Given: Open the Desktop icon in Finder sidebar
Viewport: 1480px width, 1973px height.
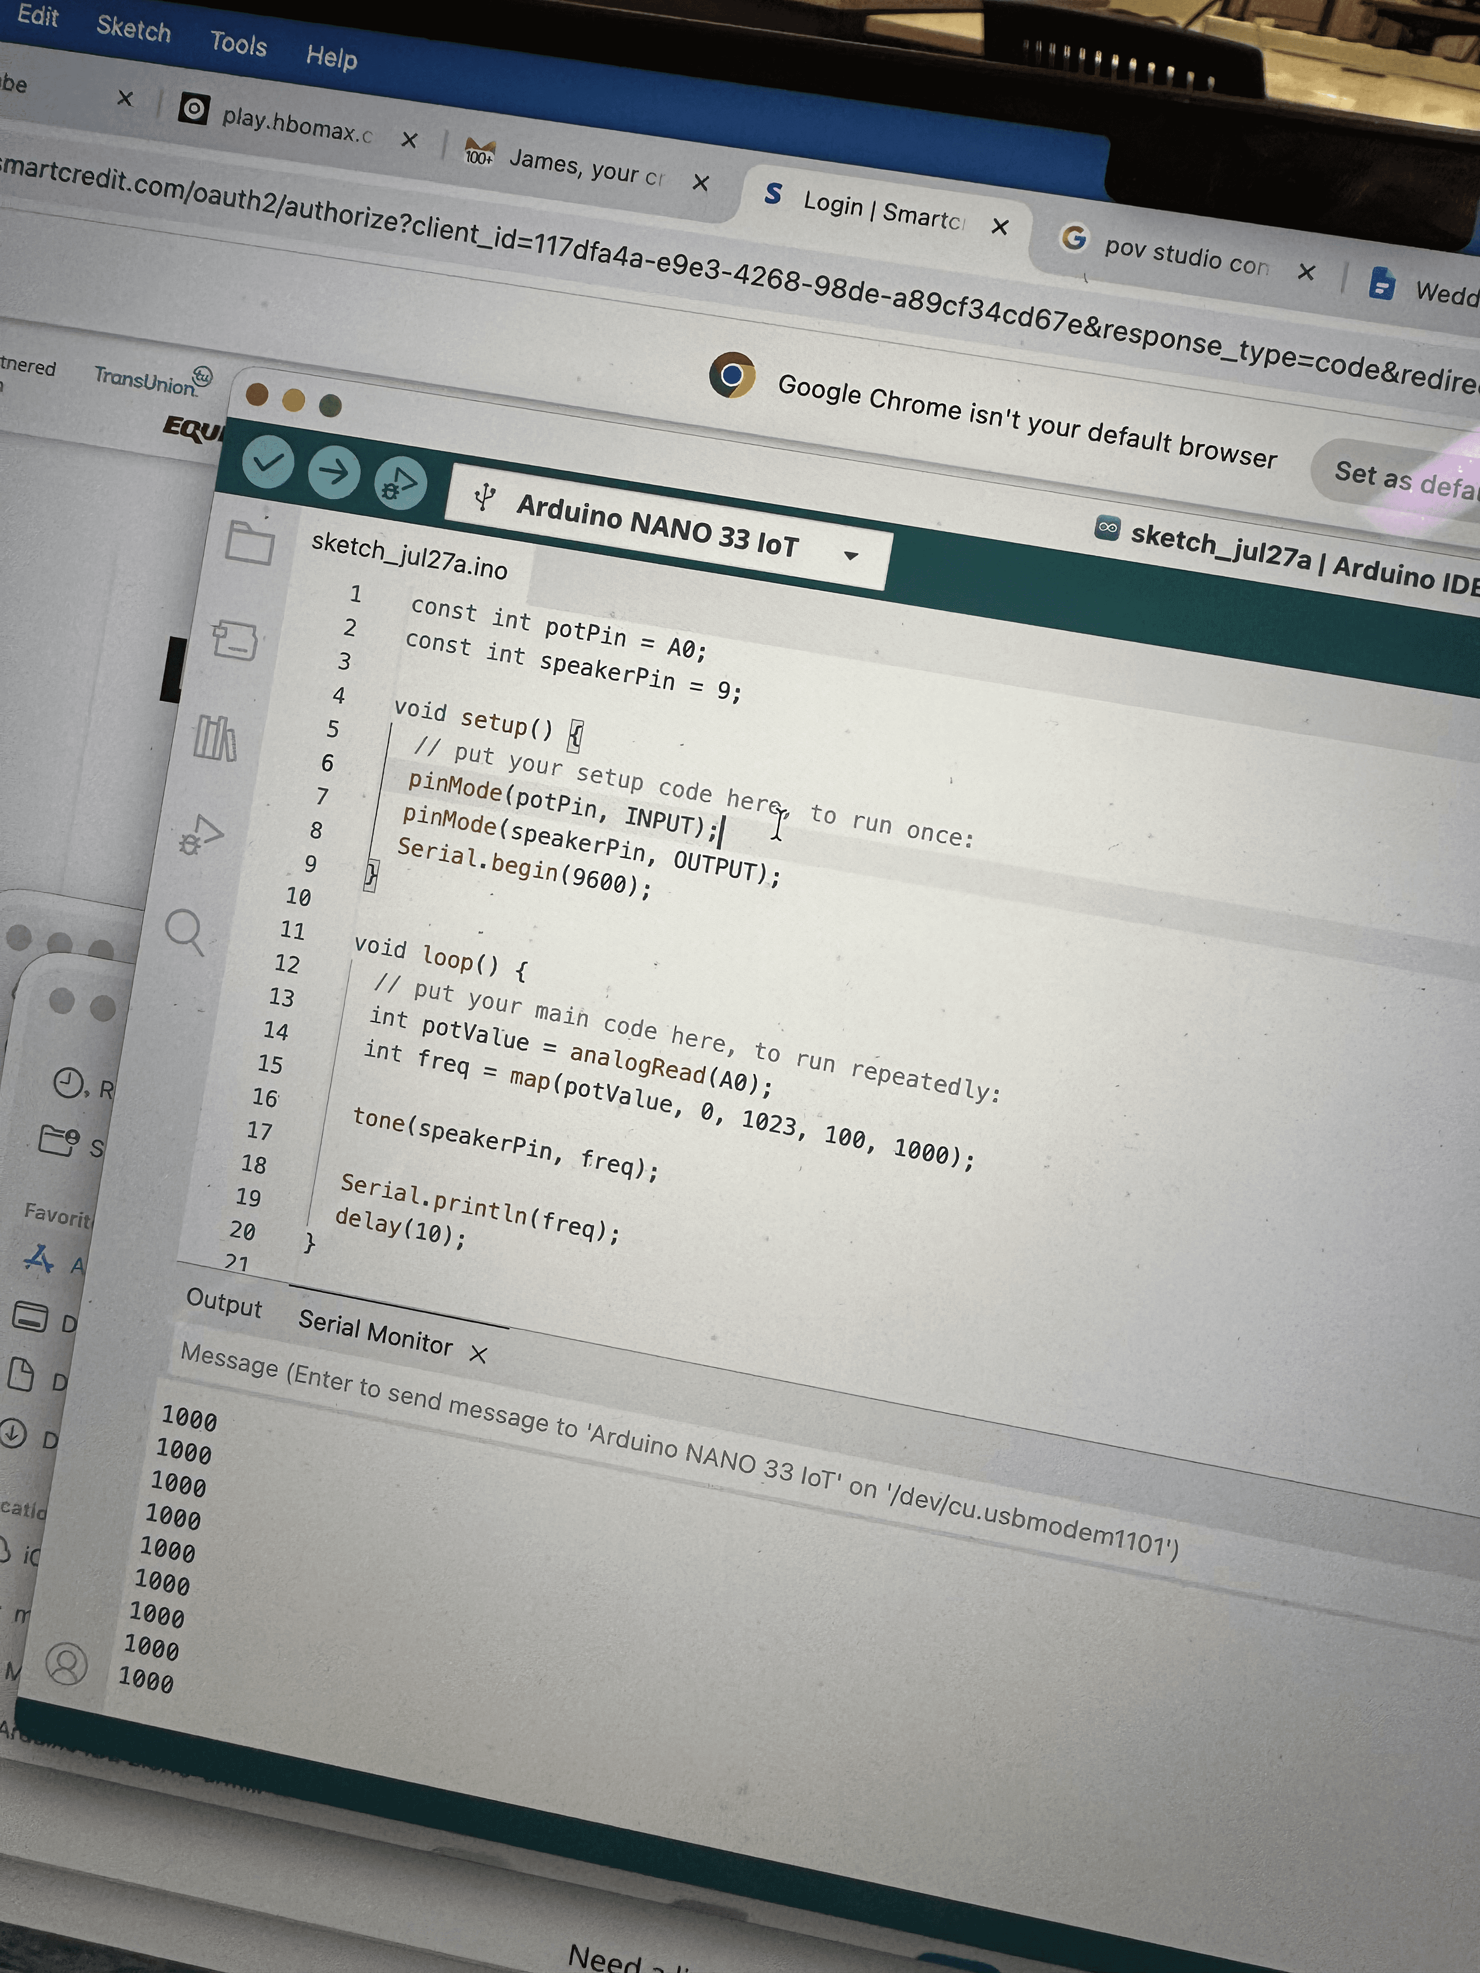Looking at the screenshot, I should click(29, 1316).
